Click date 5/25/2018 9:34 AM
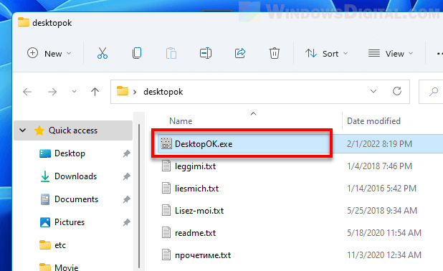This screenshot has width=443, height=271. click(381, 211)
